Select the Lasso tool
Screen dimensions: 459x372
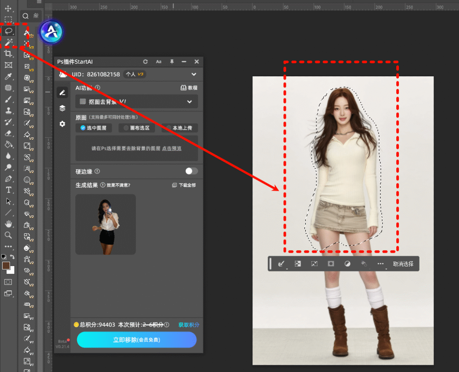(x=8, y=31)
